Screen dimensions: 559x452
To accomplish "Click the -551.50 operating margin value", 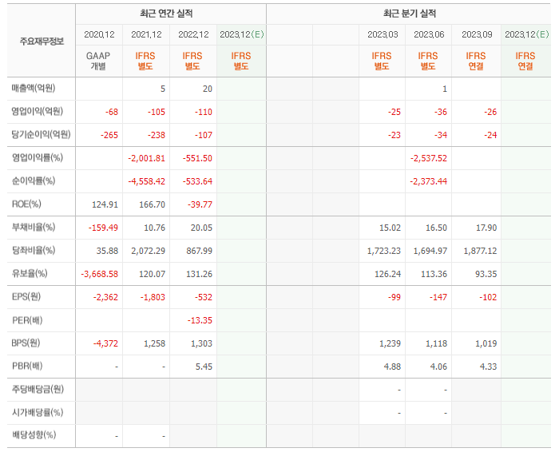I will [x=197, y=158].
